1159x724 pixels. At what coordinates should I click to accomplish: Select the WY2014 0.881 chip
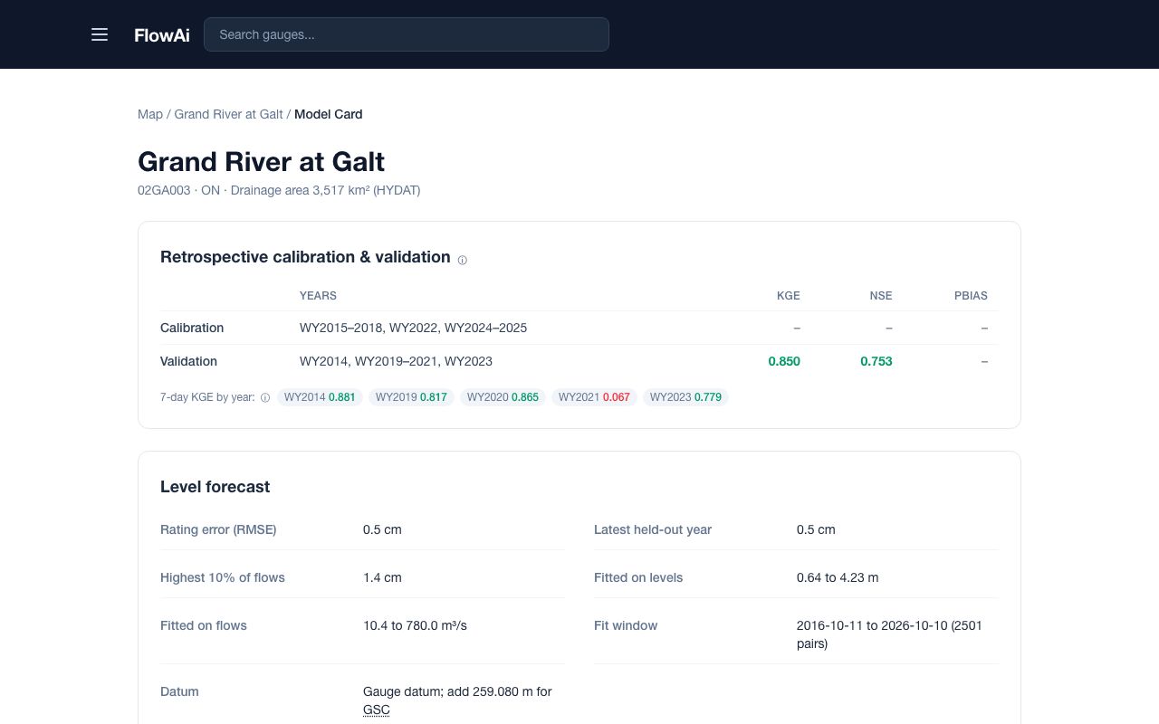click(320, 397)
